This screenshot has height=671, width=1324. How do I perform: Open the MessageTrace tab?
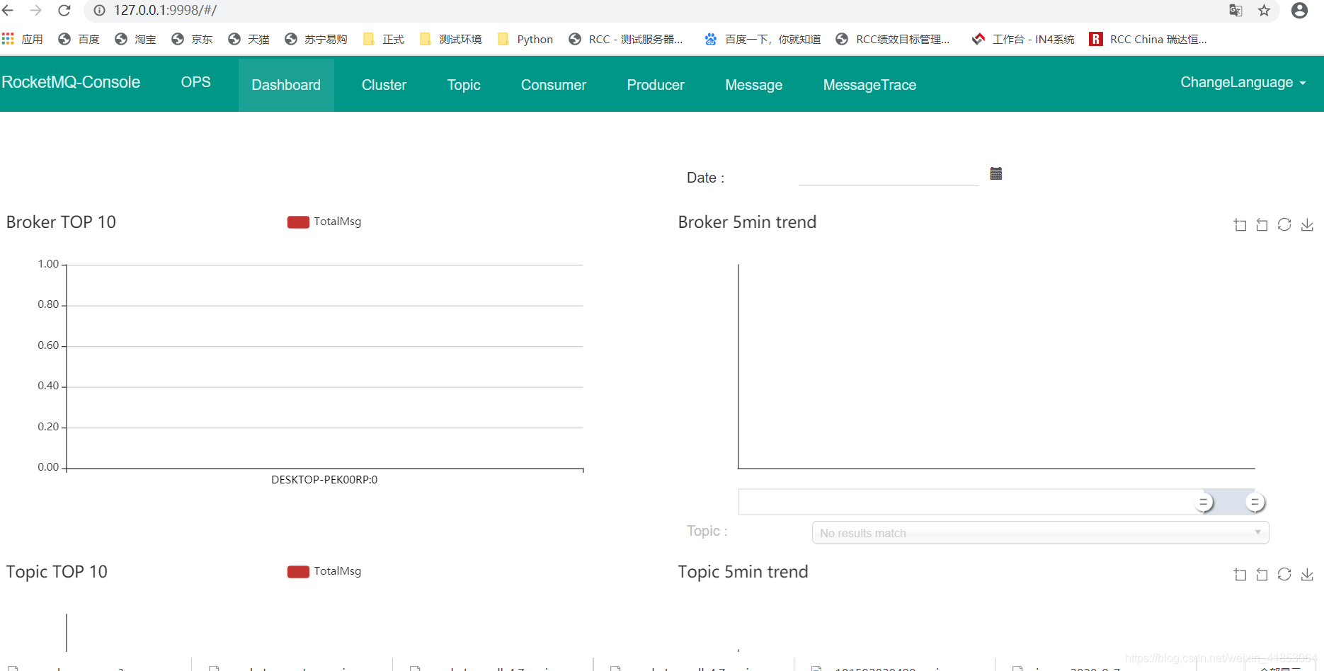869,85
